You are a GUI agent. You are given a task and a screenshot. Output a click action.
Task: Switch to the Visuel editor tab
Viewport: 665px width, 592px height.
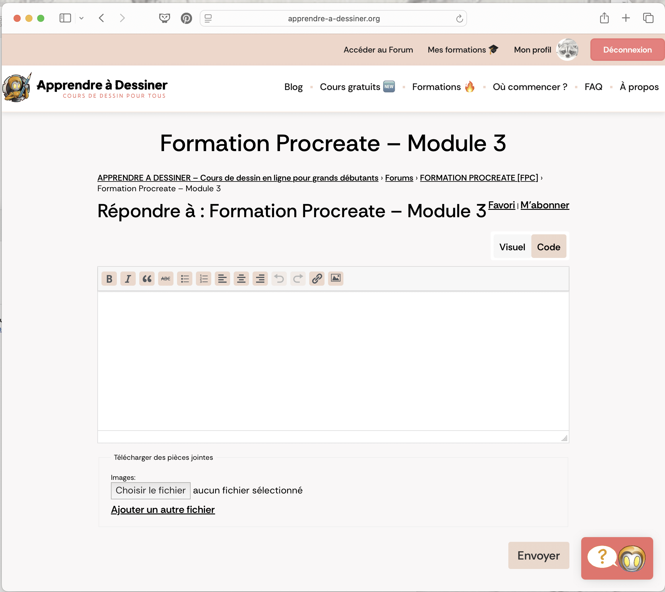pyautogui.click(x=512, y=247)
